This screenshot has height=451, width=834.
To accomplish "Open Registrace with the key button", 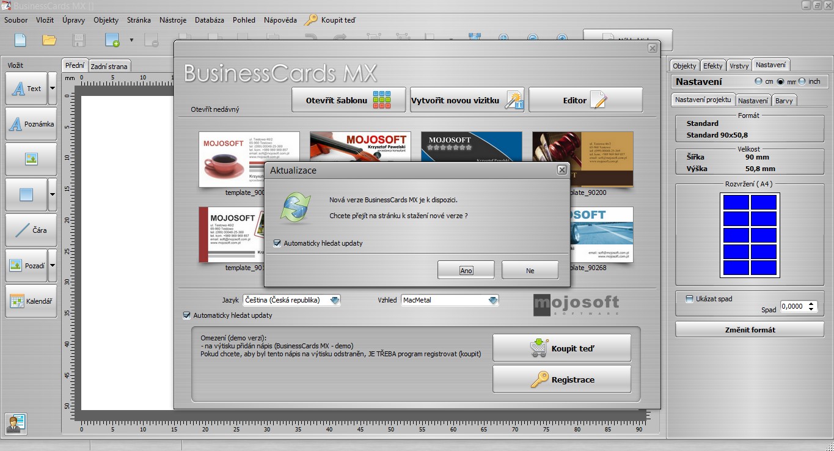I will [562, 380].
